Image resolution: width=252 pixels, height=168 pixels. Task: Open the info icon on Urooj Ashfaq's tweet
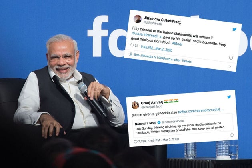[232, 135]
